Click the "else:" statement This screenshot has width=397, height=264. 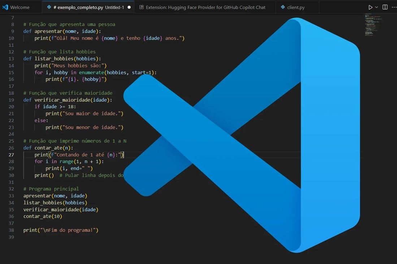(41, 121)
